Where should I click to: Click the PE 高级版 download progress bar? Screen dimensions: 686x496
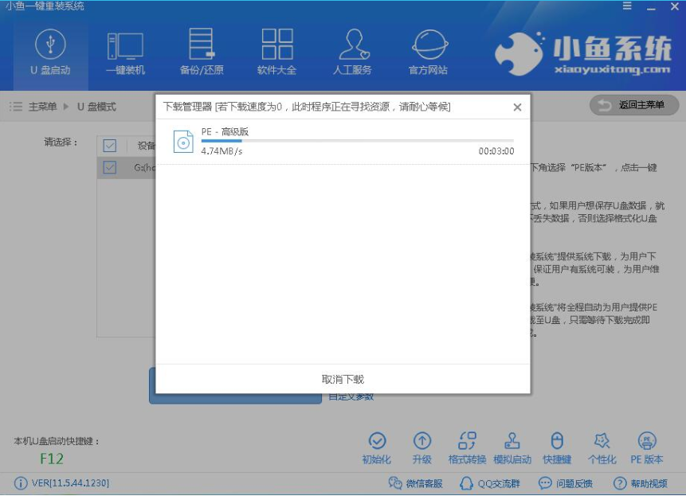click(x=357, y=141)
